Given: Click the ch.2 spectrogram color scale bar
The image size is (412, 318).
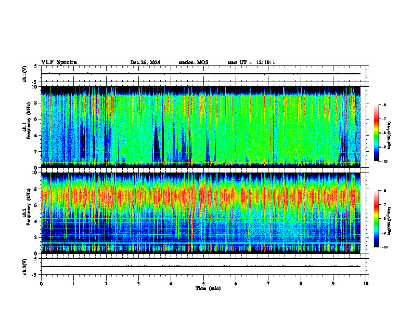Looking at the screenshot, I should (x=377, y=219).
